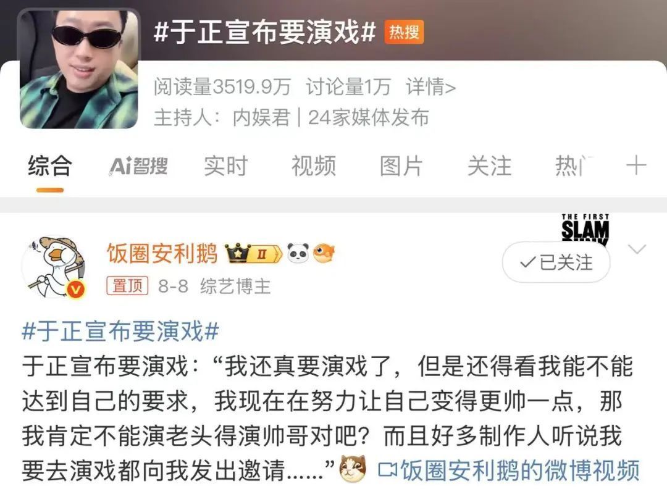This screenshot has width=667, height=502.
Task: Add a tab with the plus icon
Action: [x=636, y=165]
